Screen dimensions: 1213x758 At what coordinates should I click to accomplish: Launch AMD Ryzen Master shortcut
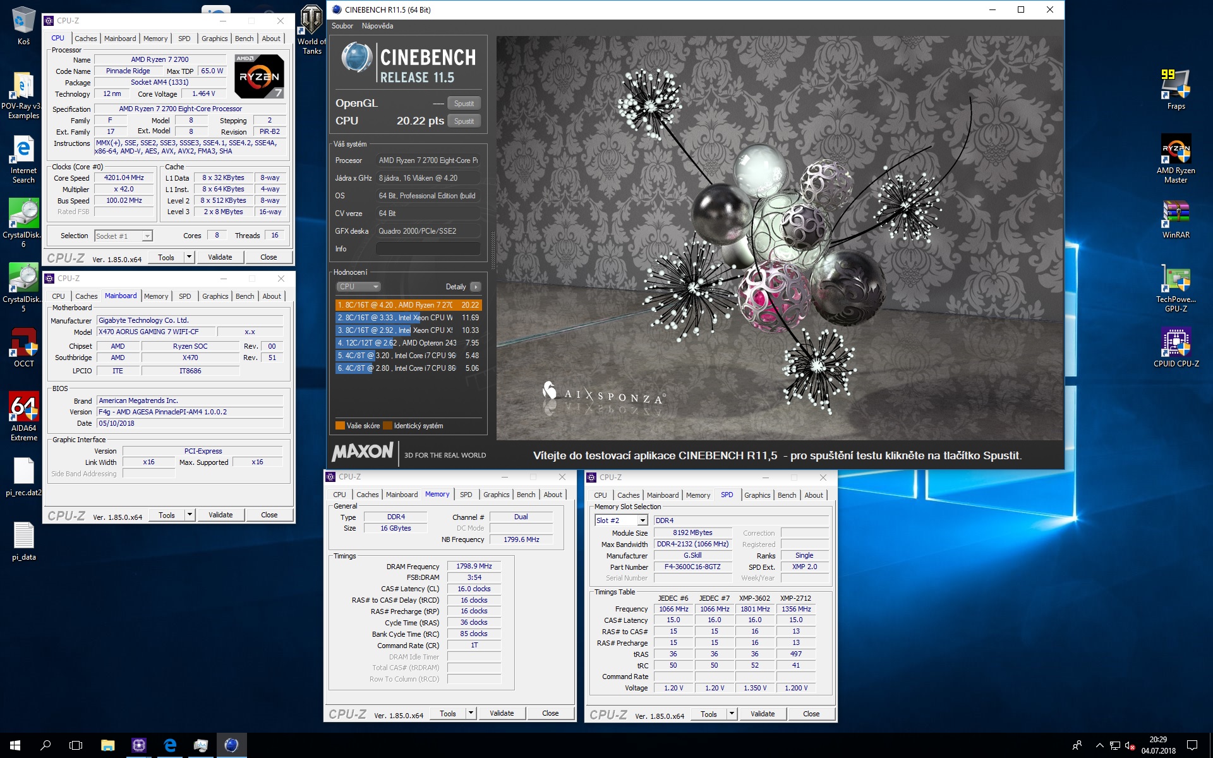click(1176, 159)
